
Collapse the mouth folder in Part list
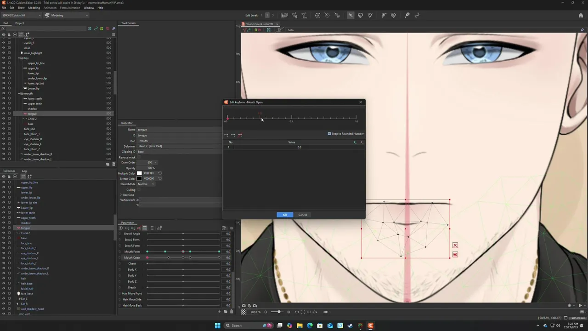19,93
